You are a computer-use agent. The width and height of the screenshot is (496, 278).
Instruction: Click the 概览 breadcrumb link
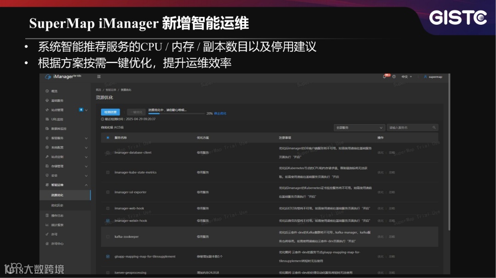(x=98, y=90)
